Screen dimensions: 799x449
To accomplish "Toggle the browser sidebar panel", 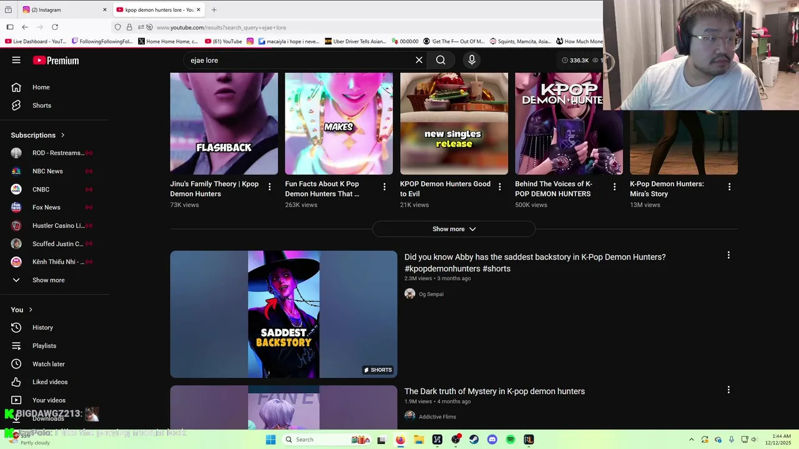I will (9, 27).
